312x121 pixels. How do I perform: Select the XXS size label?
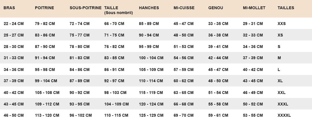point(281,24)
